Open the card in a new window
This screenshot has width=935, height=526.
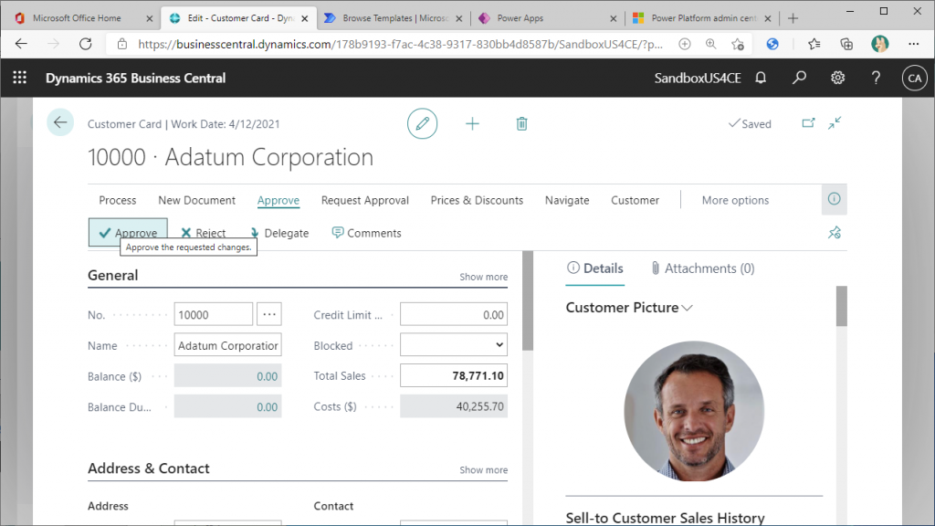tap(808, 123)
